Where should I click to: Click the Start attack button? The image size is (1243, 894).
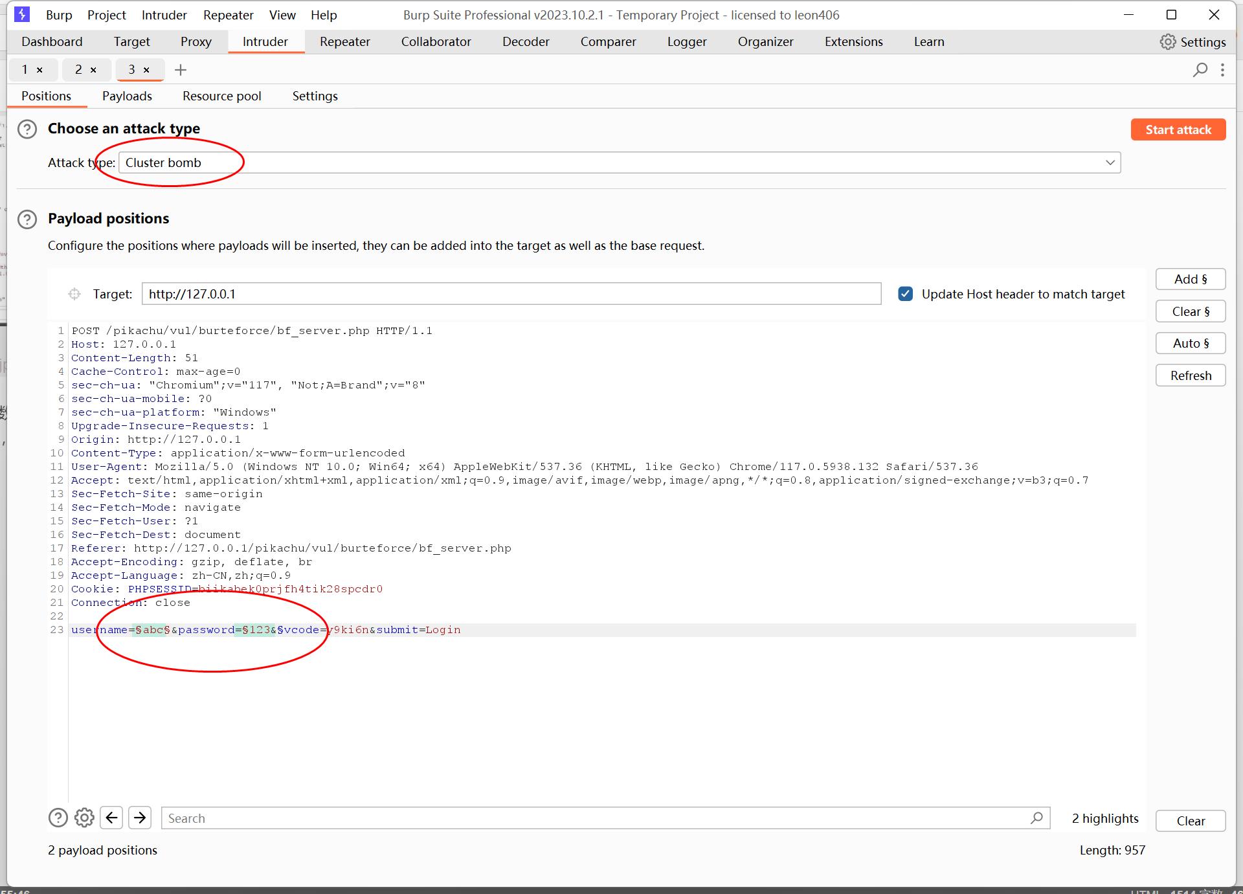click(x=1178, y=129)
